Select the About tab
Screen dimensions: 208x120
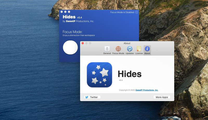tap(147, 50)
